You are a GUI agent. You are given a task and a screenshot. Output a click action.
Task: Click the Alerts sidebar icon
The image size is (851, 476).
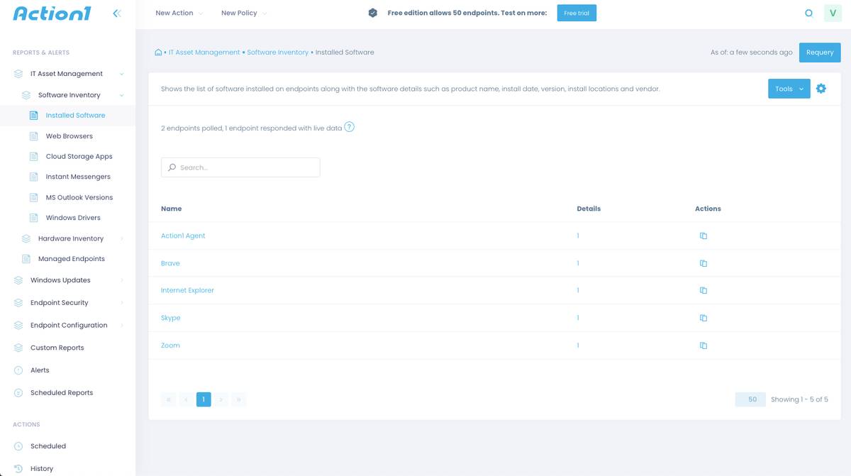click(18, 370)
